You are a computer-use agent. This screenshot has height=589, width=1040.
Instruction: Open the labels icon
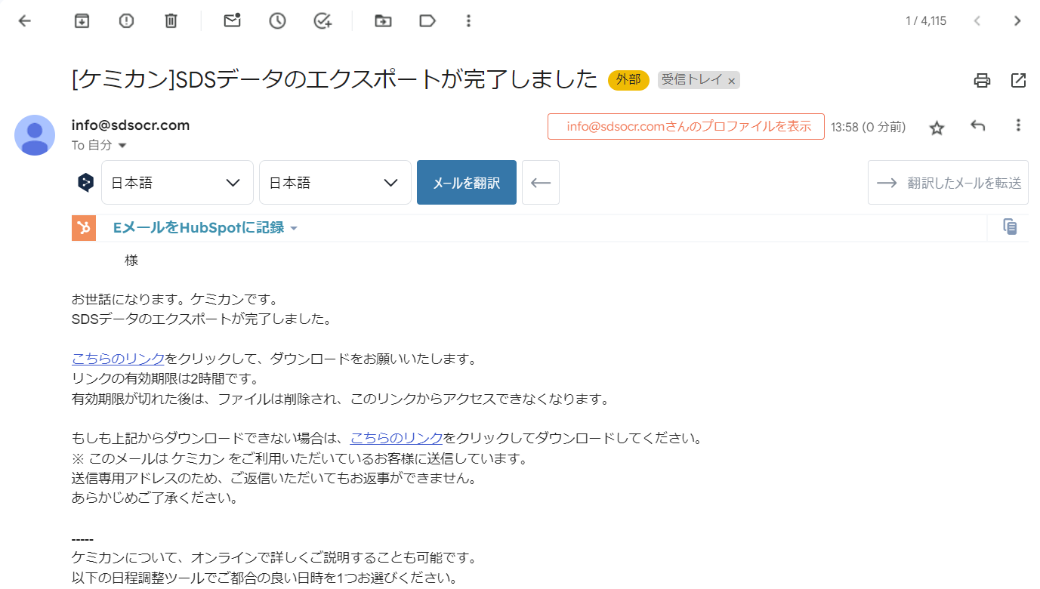pyautogui.click(x=427, y=21)
